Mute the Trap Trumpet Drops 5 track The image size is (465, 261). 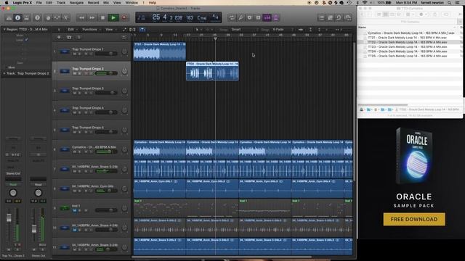point(74,132)
